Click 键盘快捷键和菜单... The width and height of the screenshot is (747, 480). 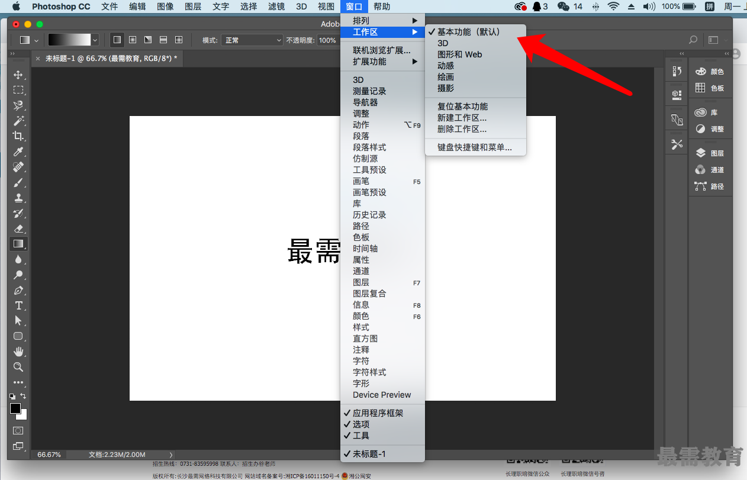(x=475, y=147)
